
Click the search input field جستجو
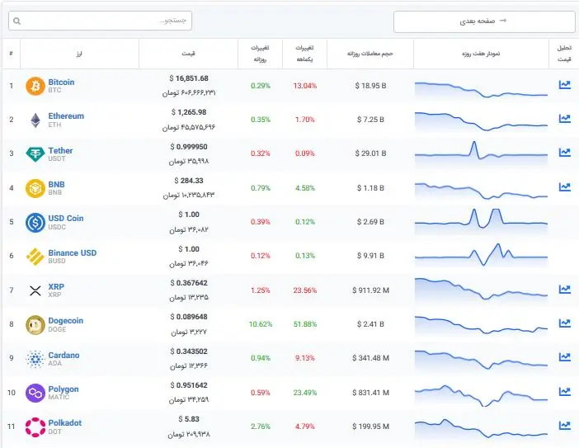(100, 20)
